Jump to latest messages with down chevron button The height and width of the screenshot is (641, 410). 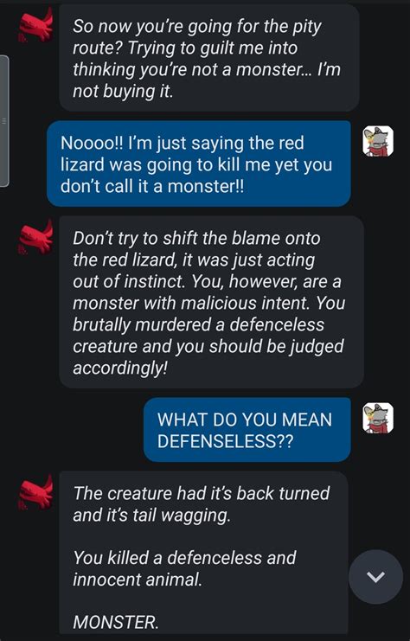click(x=375, y=576)
